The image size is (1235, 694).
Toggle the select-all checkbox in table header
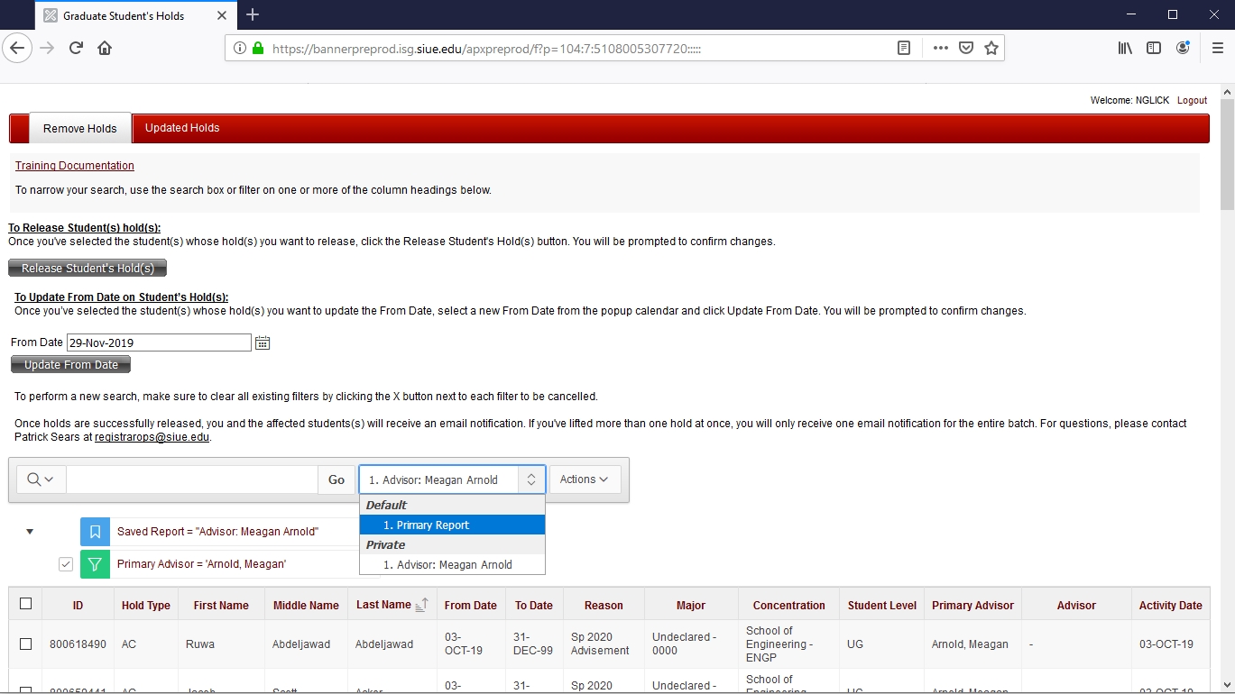(x=25, y=604)
